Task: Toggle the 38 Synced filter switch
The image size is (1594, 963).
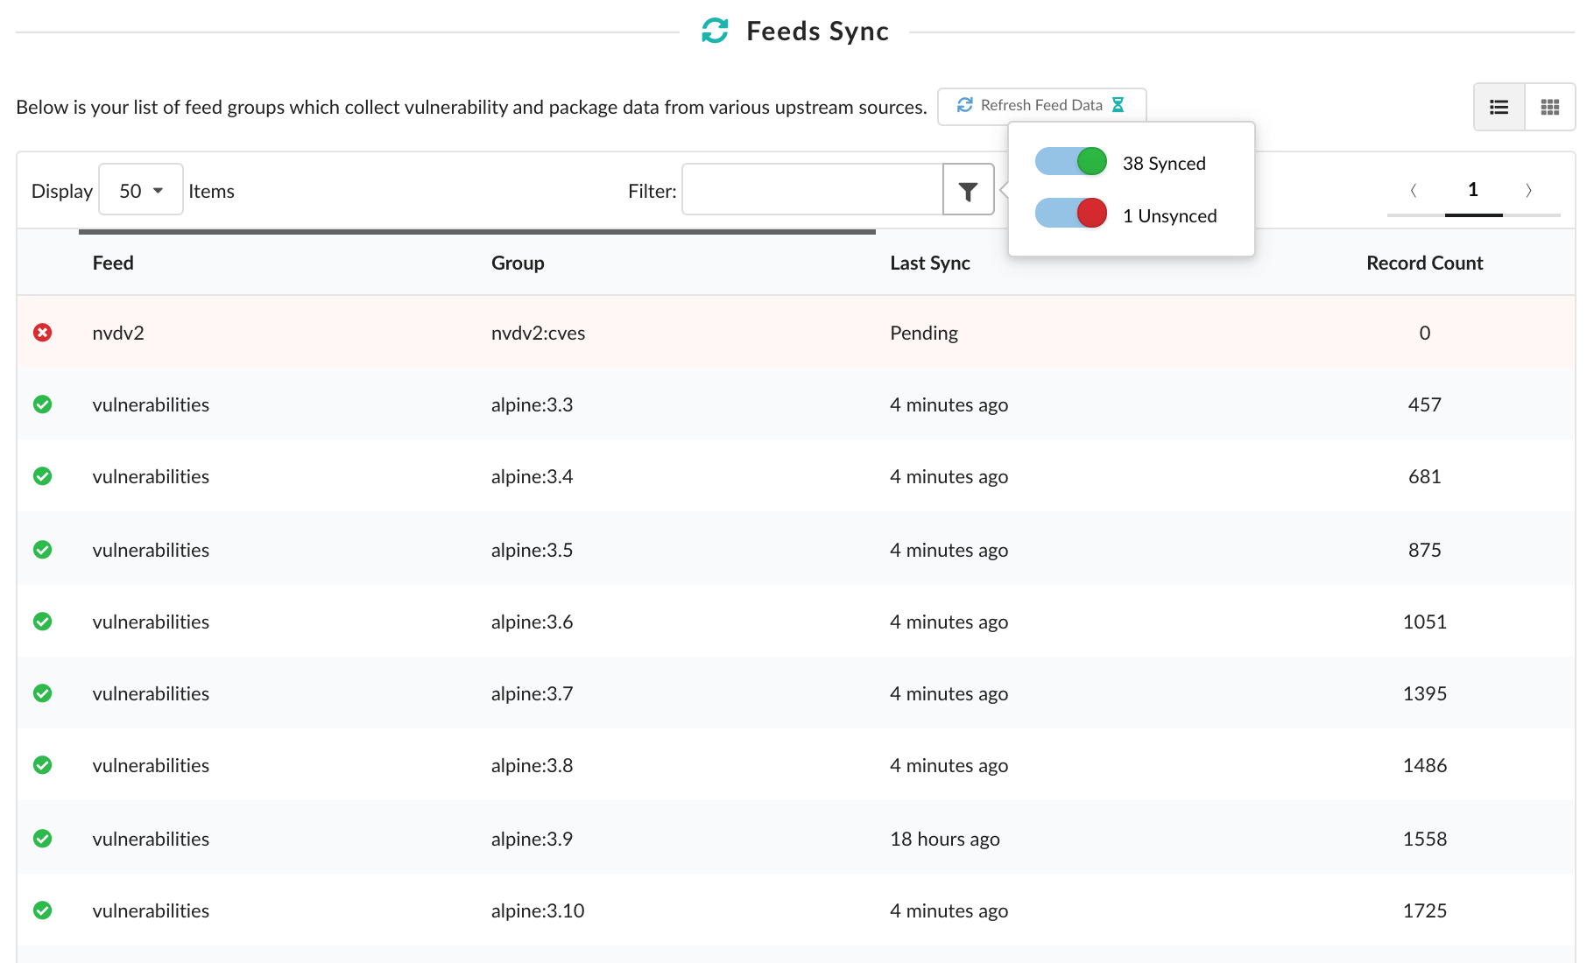Action: point(1070,162)
